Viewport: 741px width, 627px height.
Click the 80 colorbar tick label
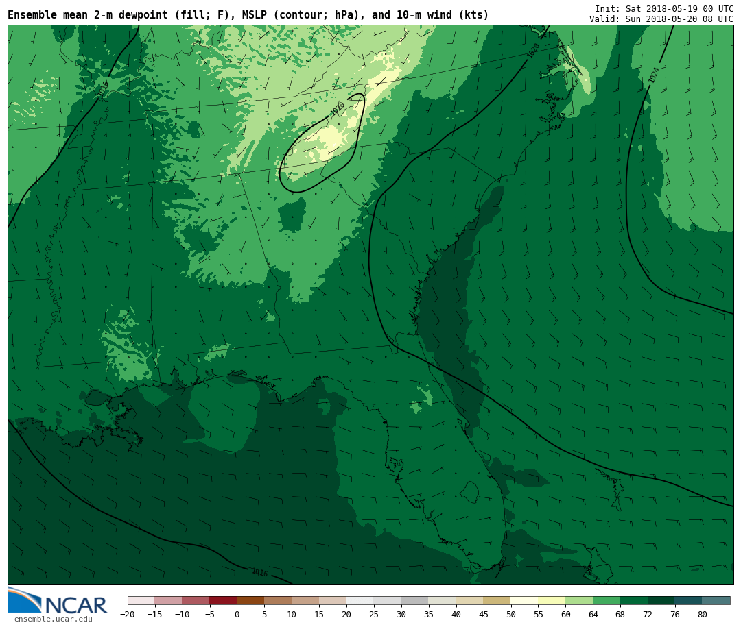(x=703, y=614)
